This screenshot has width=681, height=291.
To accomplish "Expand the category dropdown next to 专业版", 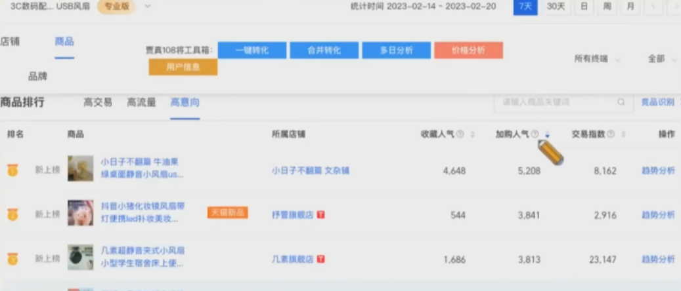I will click(147, 7).
